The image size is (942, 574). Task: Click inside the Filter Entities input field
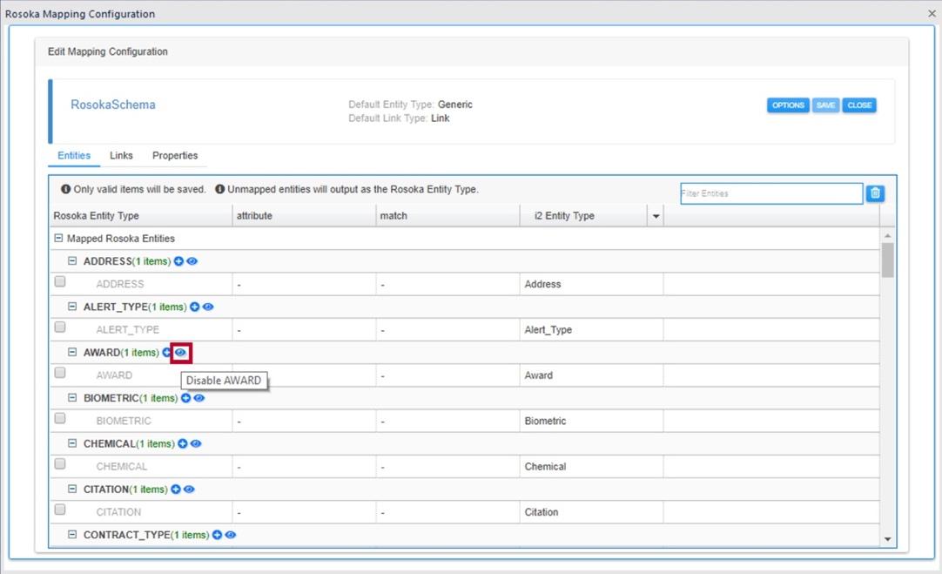[x=770, y=192]
